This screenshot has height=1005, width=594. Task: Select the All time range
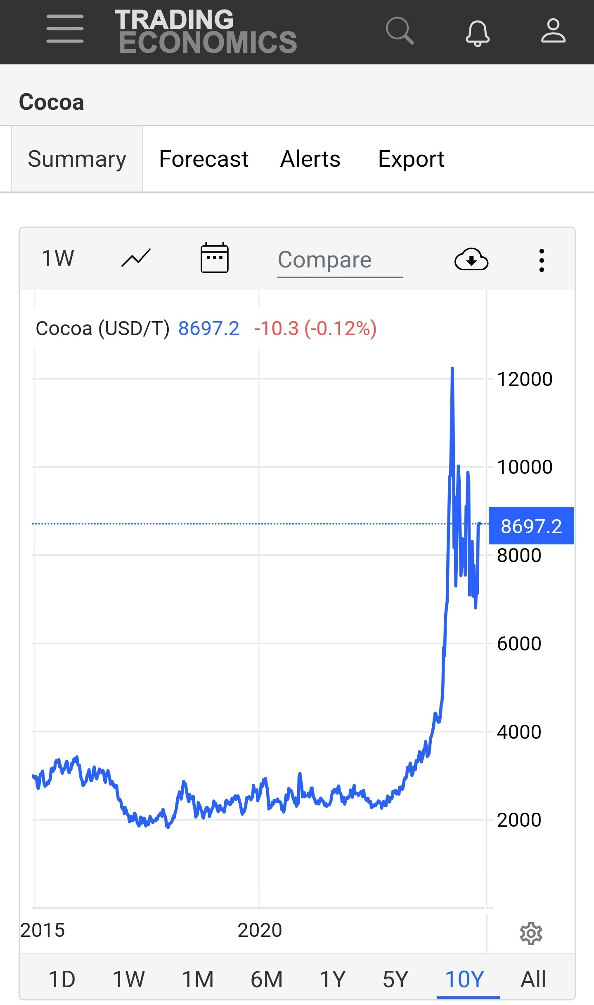point(533,979)
